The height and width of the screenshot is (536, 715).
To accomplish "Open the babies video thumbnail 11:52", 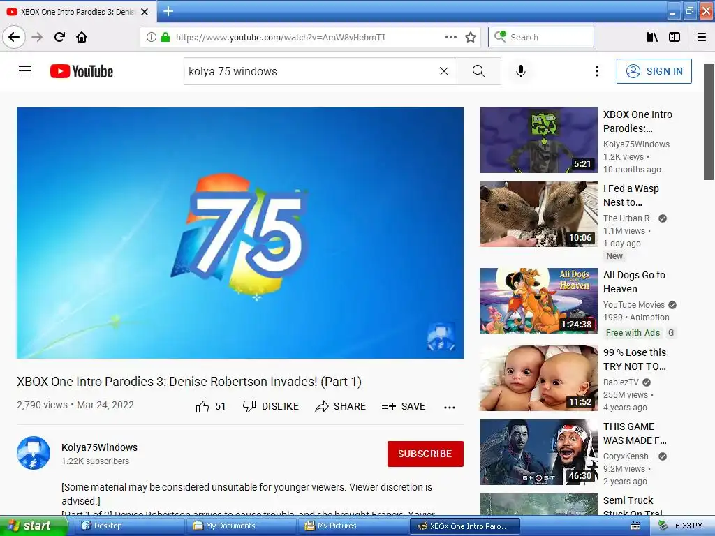I will (538, 378).
